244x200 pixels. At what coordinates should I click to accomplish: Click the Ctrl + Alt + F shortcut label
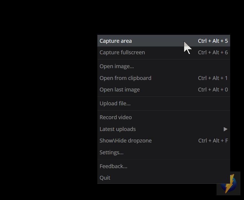point(213,141)
